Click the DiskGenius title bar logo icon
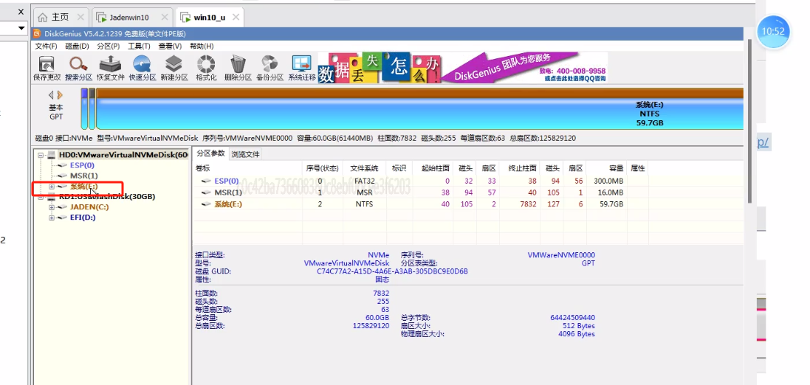810x385 pixels. coord(37,33)
